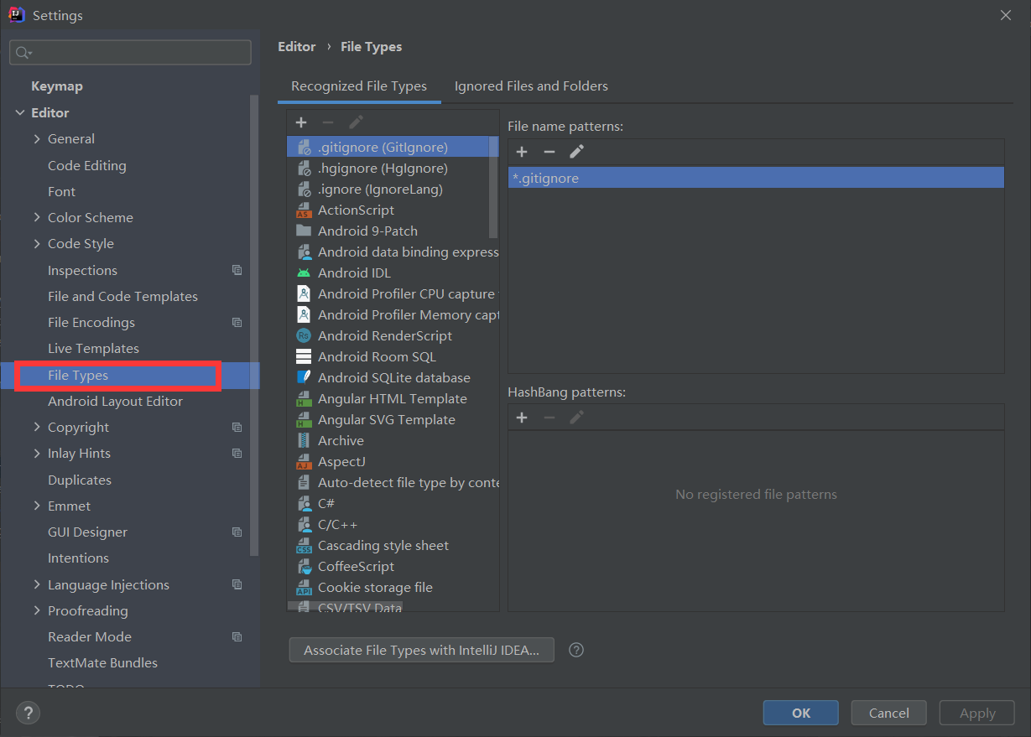Click the ActionScript file type icon
Image resolution: width=1031 pixels, height=737 pixels.
[304, 210]
